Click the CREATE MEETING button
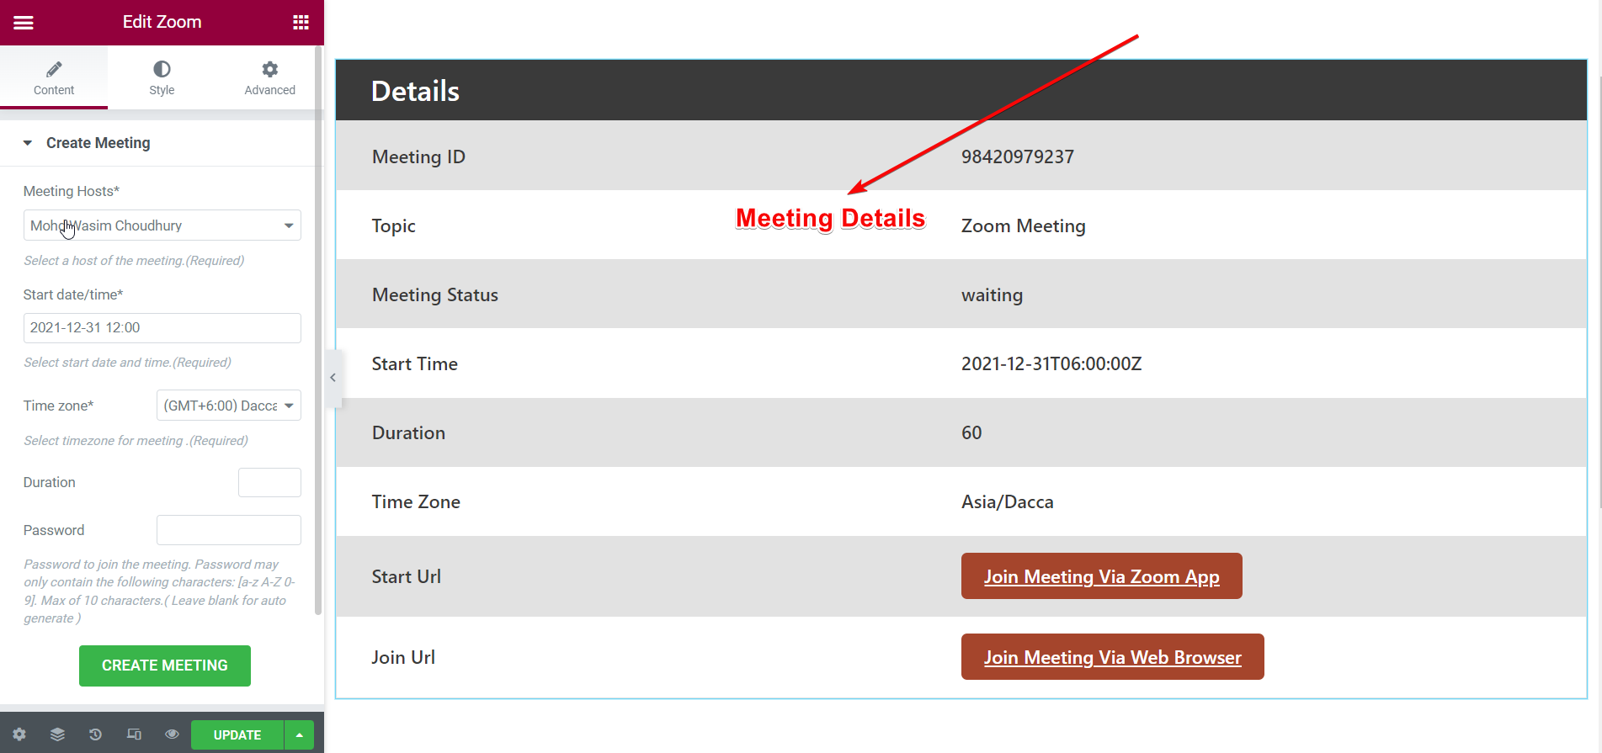 (x=165, y=666)
